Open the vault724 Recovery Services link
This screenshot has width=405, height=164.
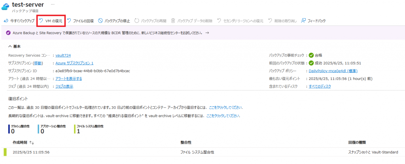coord(63,55)
